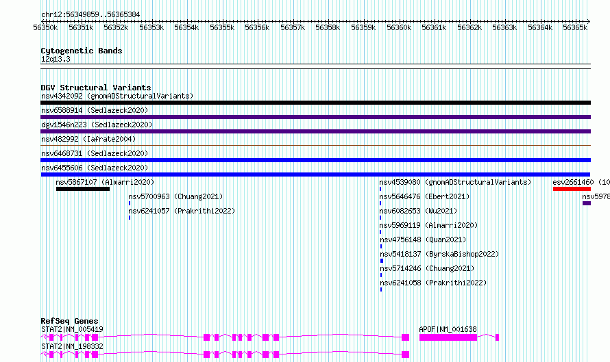Screen dimensions: 610x362
Task: Click nsv5418137 (ByrskaBishop2022) label
Action: [439, 254]
